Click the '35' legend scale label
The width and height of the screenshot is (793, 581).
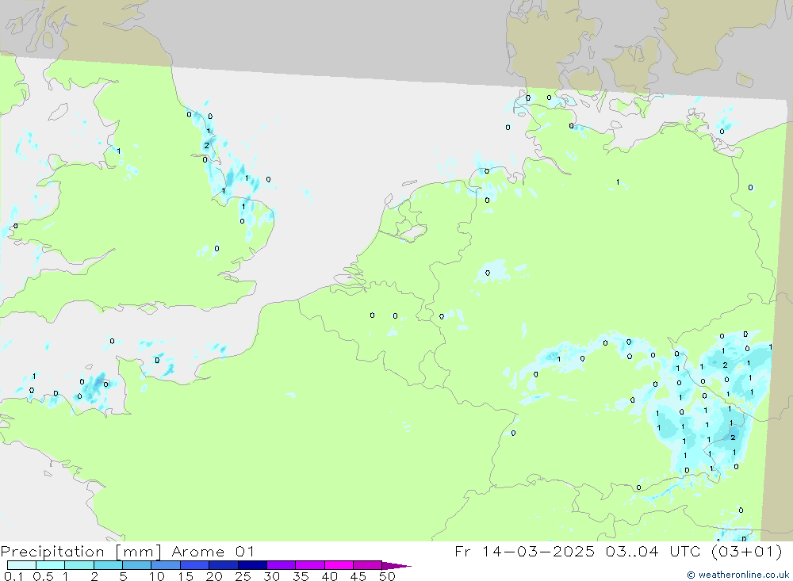click(301, 576)
